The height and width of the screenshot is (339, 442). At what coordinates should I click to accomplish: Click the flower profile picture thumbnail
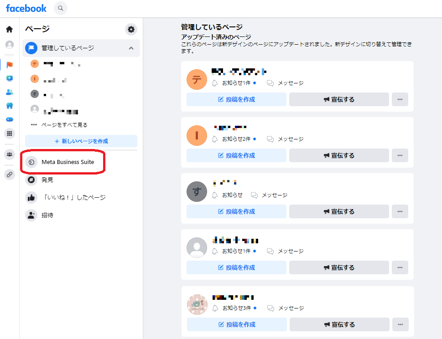197,305
